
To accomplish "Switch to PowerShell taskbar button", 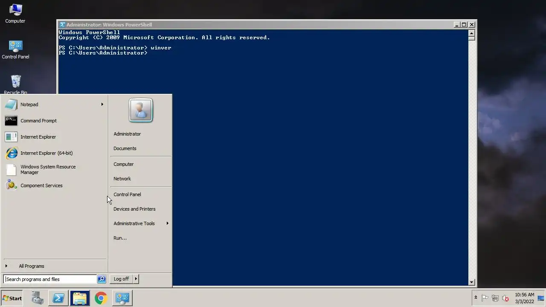I will [58, 298].
